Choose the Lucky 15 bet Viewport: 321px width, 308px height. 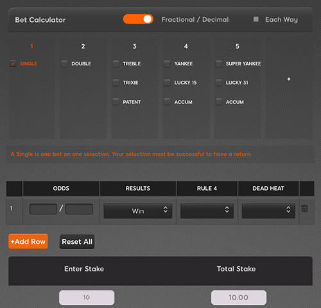point(167,83)
